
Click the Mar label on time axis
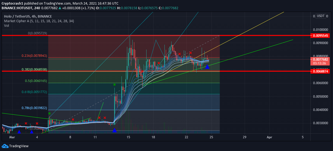pyautogui.click(x=12, y=137)
